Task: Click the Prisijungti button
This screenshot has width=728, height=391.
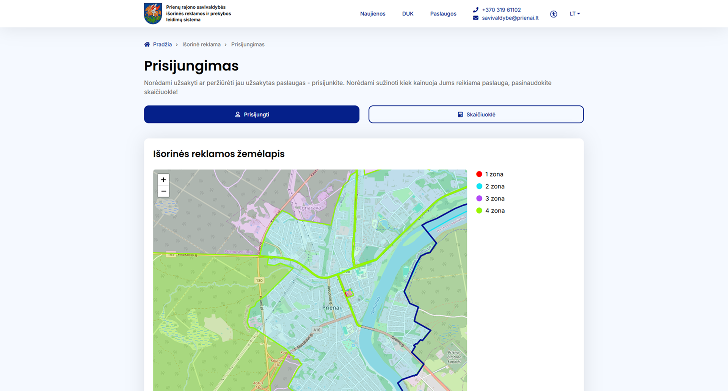Action: click(x=252, y=114)
